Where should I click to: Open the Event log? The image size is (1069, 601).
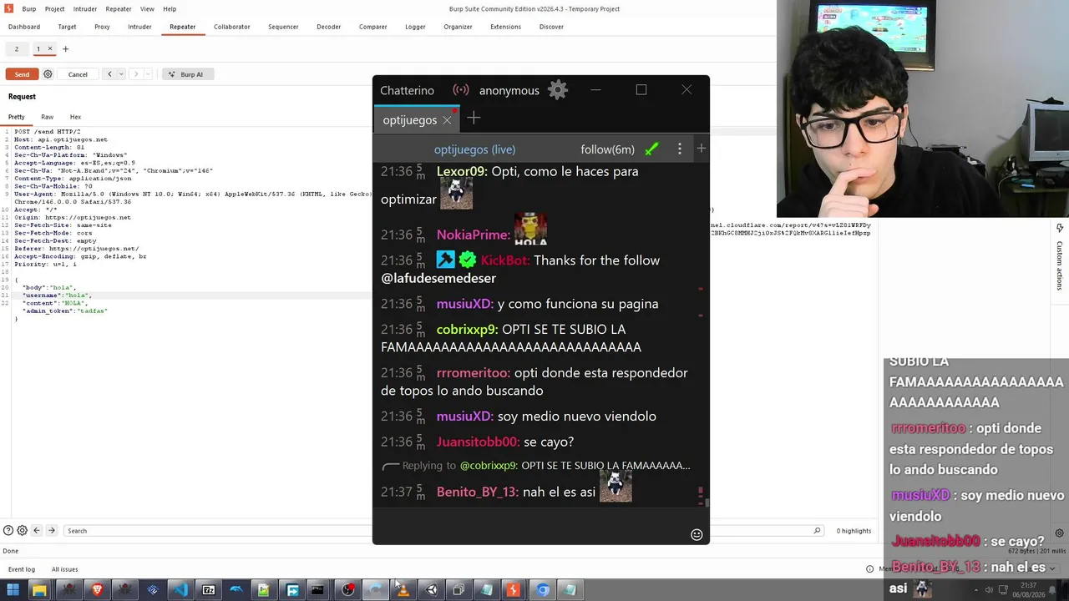pyautogui.click(x=22, y=569)
